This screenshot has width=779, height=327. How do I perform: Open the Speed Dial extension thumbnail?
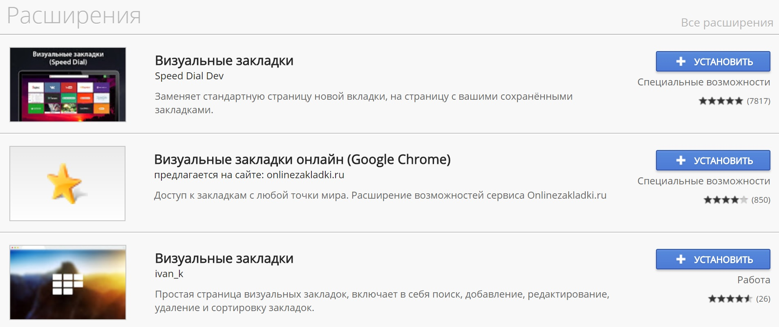click(x=68, y=85)
